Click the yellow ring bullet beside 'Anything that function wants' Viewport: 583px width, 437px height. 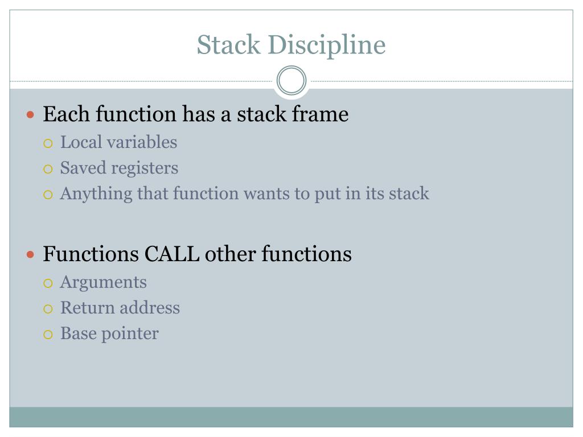[x=48, y=195]
